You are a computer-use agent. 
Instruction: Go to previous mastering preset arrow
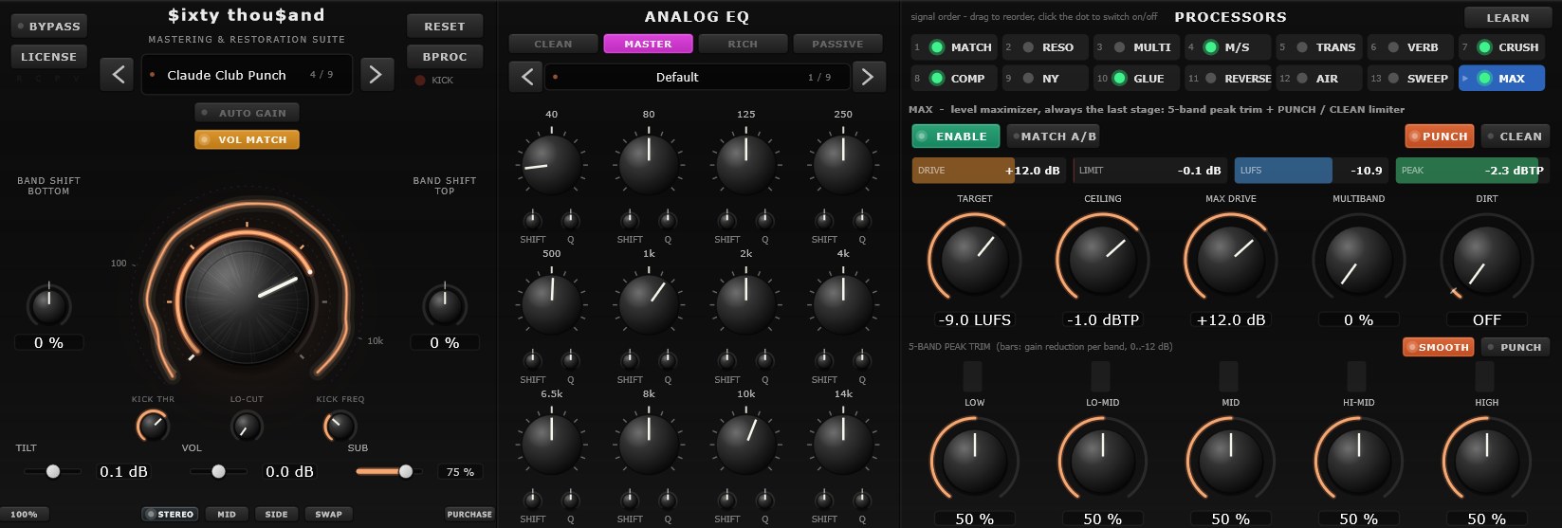tap(118, 75)
